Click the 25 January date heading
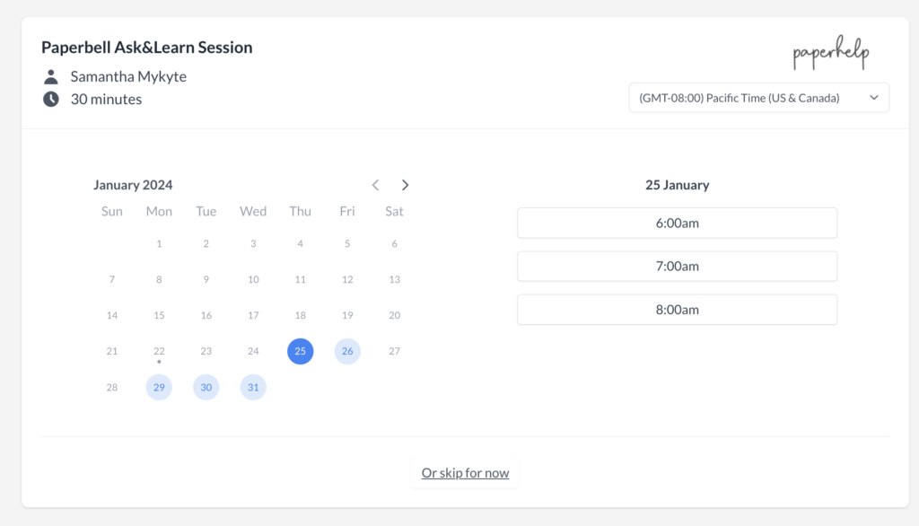Screen dimensions: 919x526 click(x=677, y=185)
